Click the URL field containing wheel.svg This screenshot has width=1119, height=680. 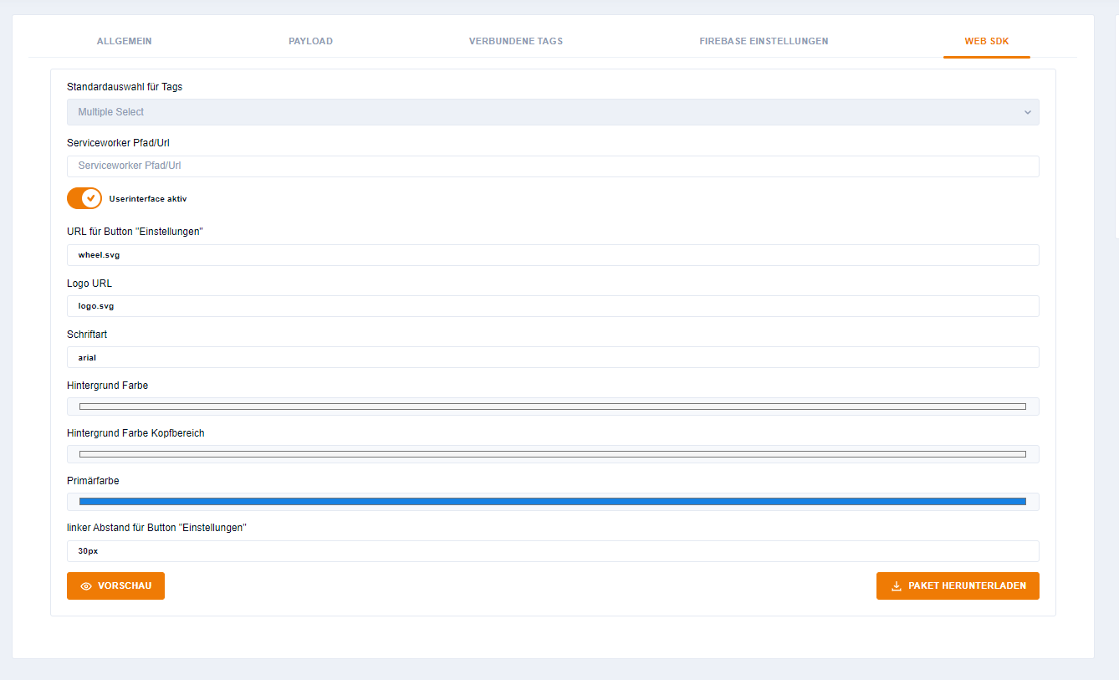(553, 255)
